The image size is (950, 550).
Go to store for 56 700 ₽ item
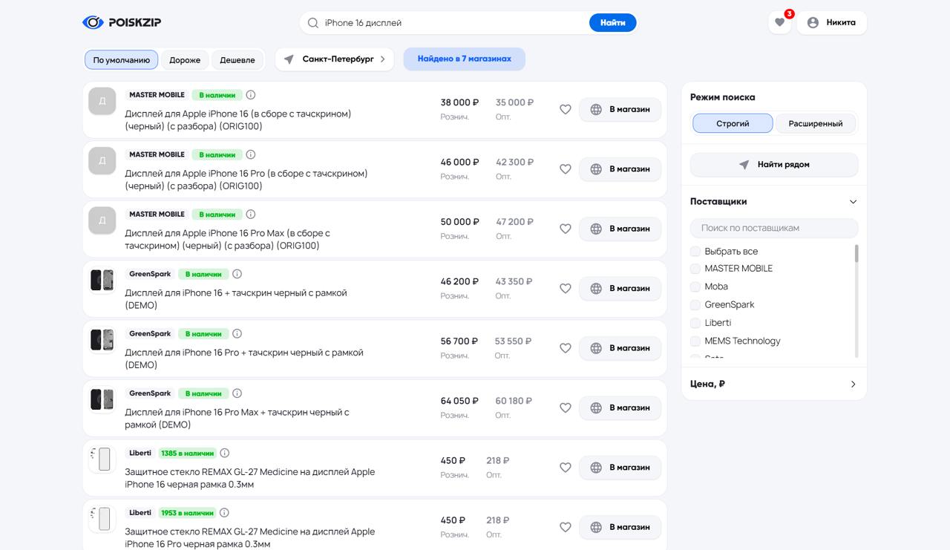point(620,348)
